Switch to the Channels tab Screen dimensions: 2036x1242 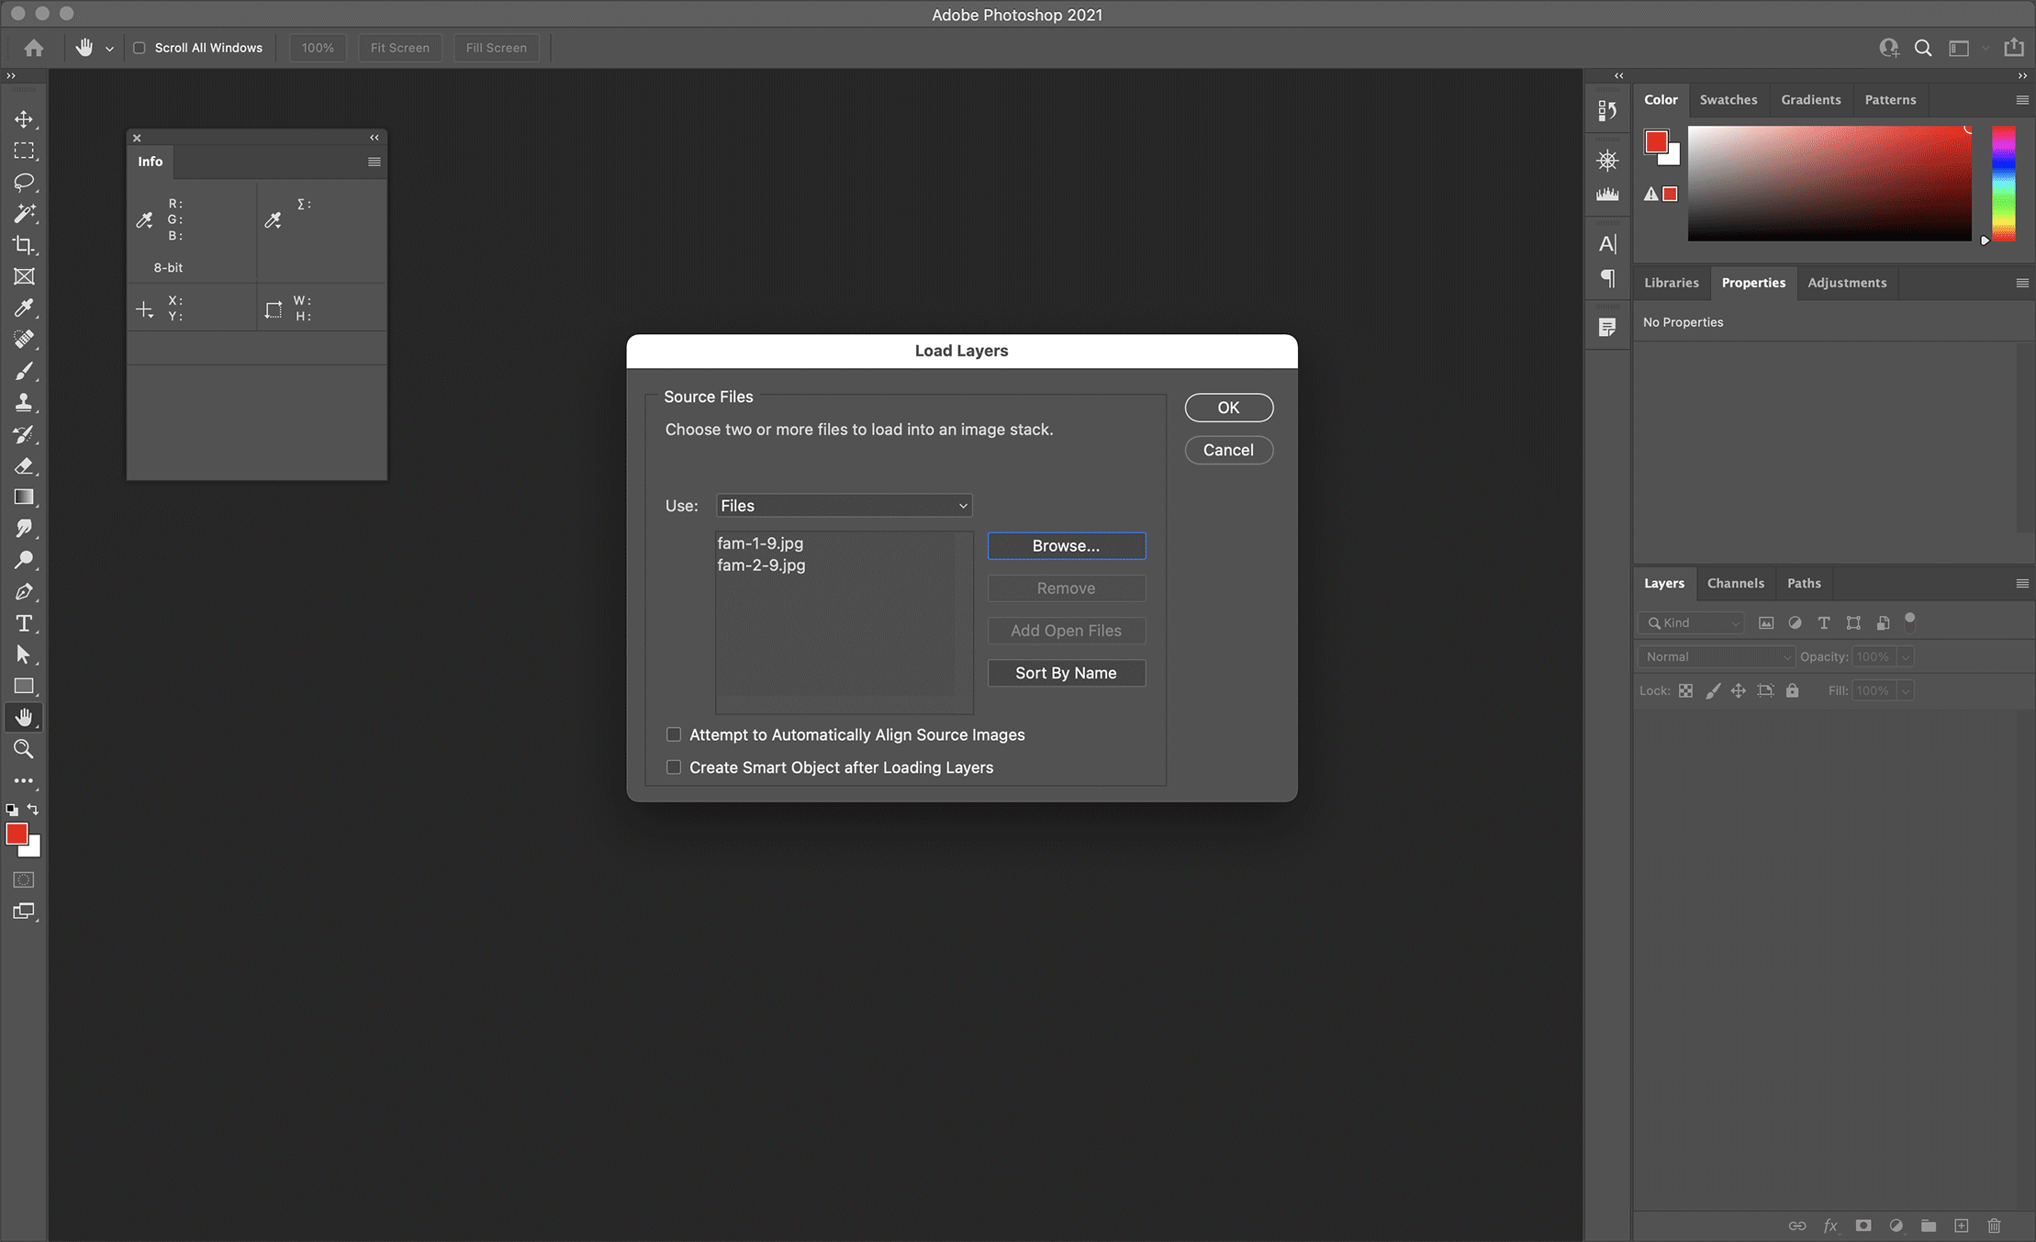click(1735, 583)
